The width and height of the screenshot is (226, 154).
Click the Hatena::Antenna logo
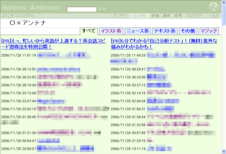pyautogui.click(x=30, y=7)
